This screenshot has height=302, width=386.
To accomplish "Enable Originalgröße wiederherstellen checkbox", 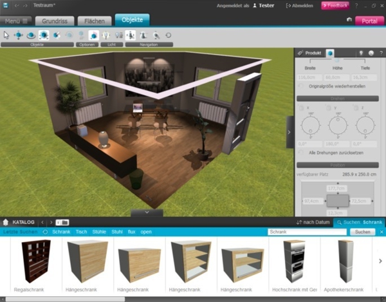I will [x=302, y=86].
